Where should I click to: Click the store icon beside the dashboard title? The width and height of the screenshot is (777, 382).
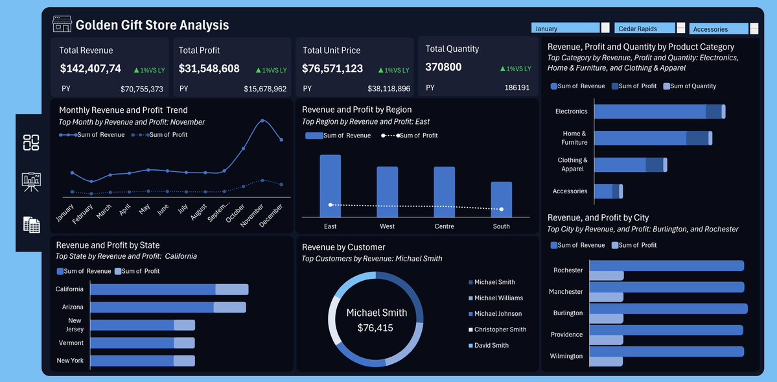(x=62, y=24)
